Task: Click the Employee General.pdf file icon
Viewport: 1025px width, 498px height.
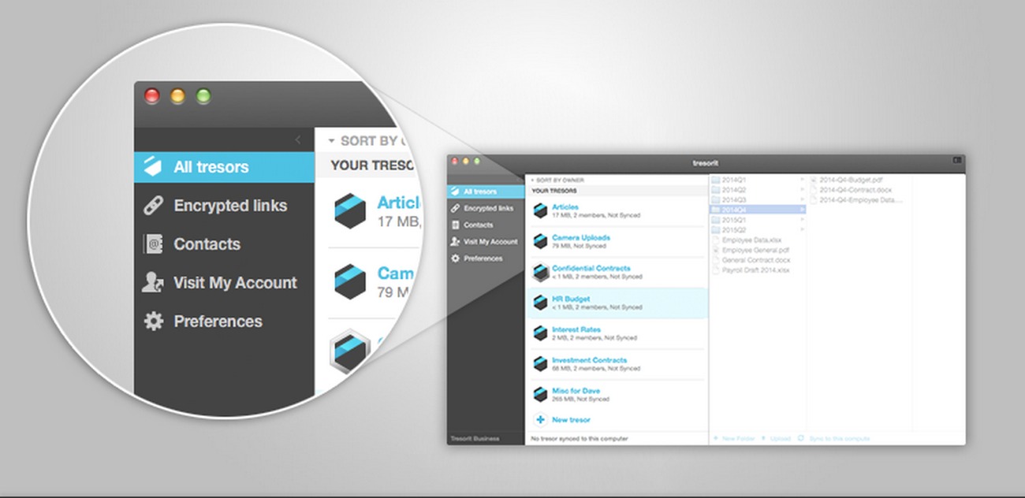Action: coord(715,250)
